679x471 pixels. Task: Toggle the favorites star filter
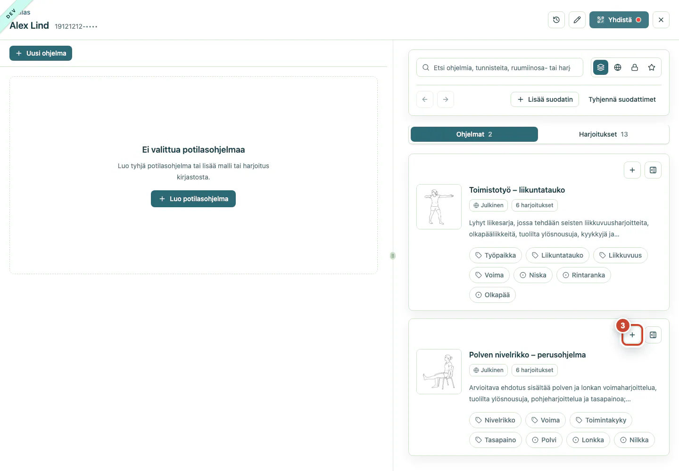pos(652,67)
